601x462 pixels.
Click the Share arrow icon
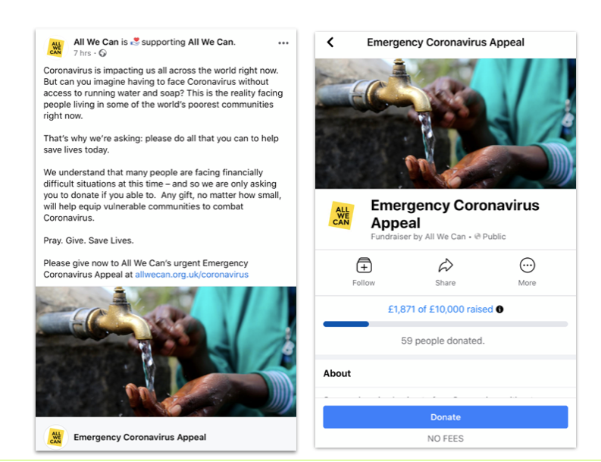[x=446, y=266]
